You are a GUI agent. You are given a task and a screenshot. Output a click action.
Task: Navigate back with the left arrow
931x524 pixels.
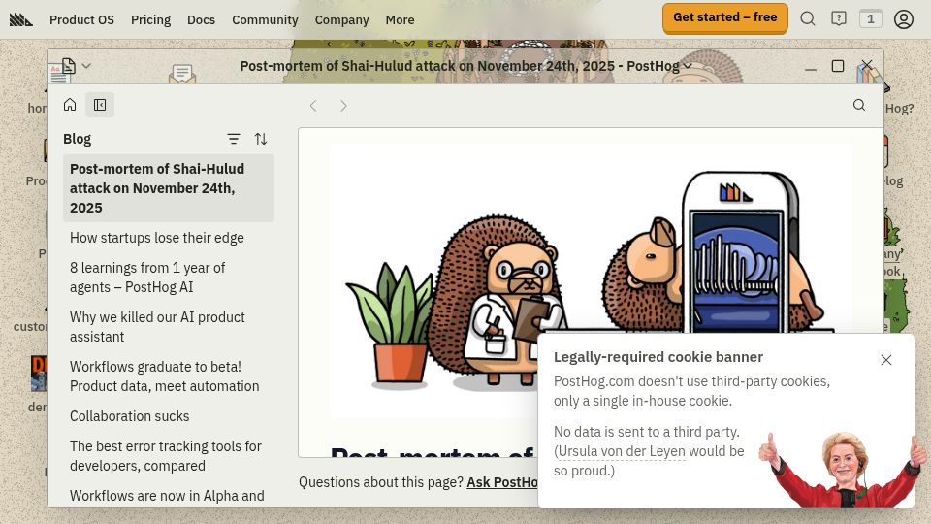[x=313, y=106]
